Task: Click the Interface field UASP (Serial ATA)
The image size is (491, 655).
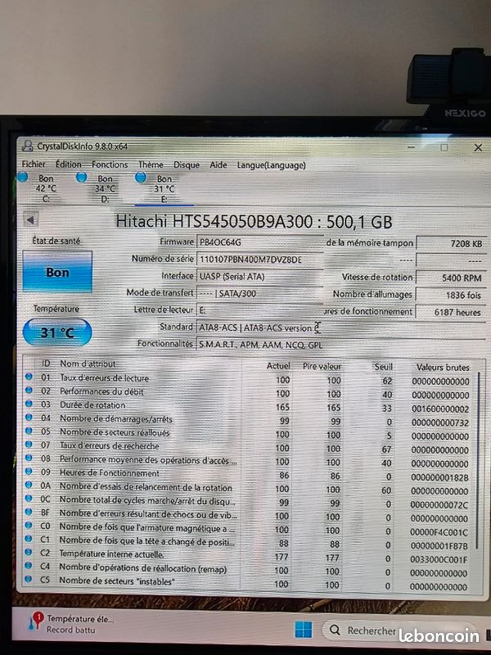Action: coord(259,276)
